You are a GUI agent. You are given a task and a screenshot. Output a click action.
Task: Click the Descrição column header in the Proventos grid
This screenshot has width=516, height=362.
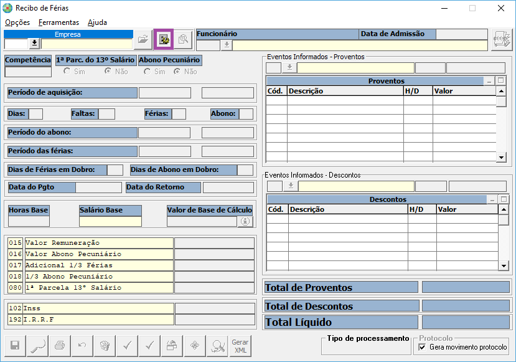pyautogui.click(x=345, y=91)
